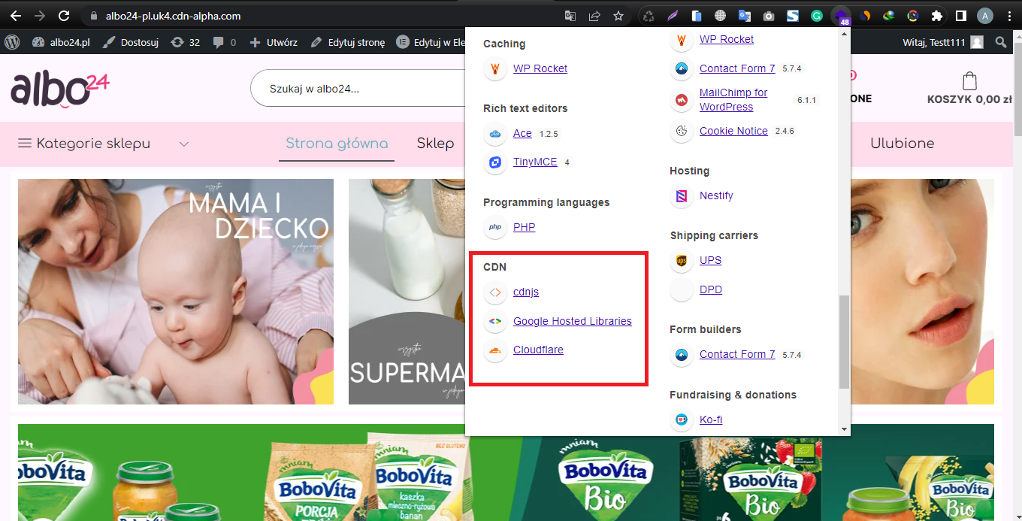Click the Ace editor cloud icon
The image size is (1022, 521).
click(x=494, y=134)
